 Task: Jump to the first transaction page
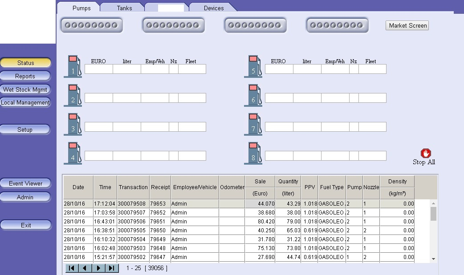point(72,268)
